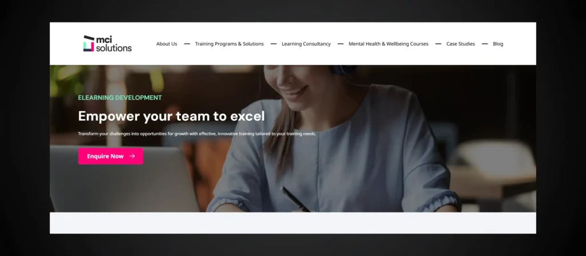This screenshot has width=586, height=256.
Task: View the Case Studies page
Action: (461, 44)
